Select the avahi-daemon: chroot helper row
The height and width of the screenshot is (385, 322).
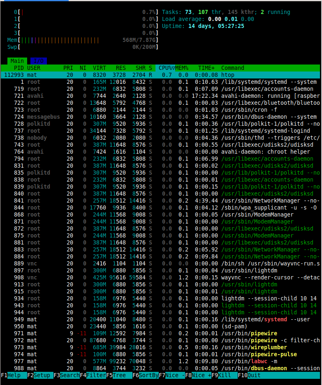coord(160,152)
